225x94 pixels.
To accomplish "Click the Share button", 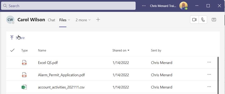I will click(17, 38).
